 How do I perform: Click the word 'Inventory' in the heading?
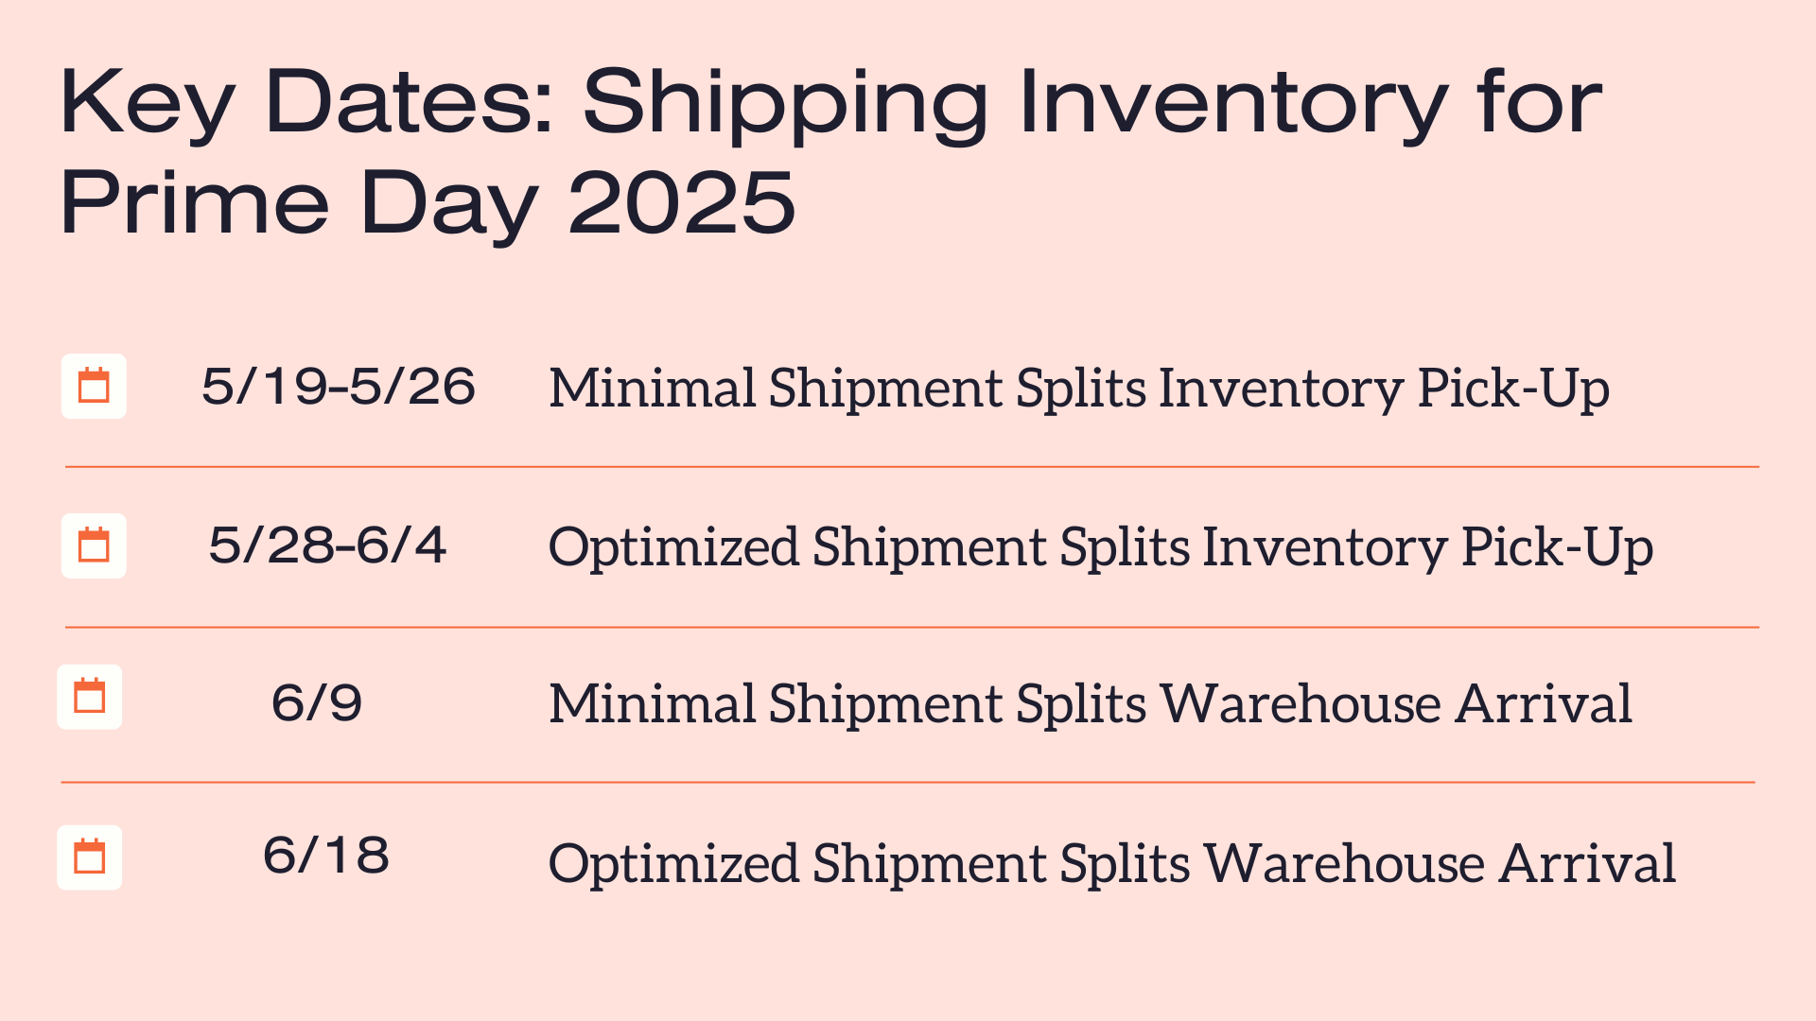1233,106
